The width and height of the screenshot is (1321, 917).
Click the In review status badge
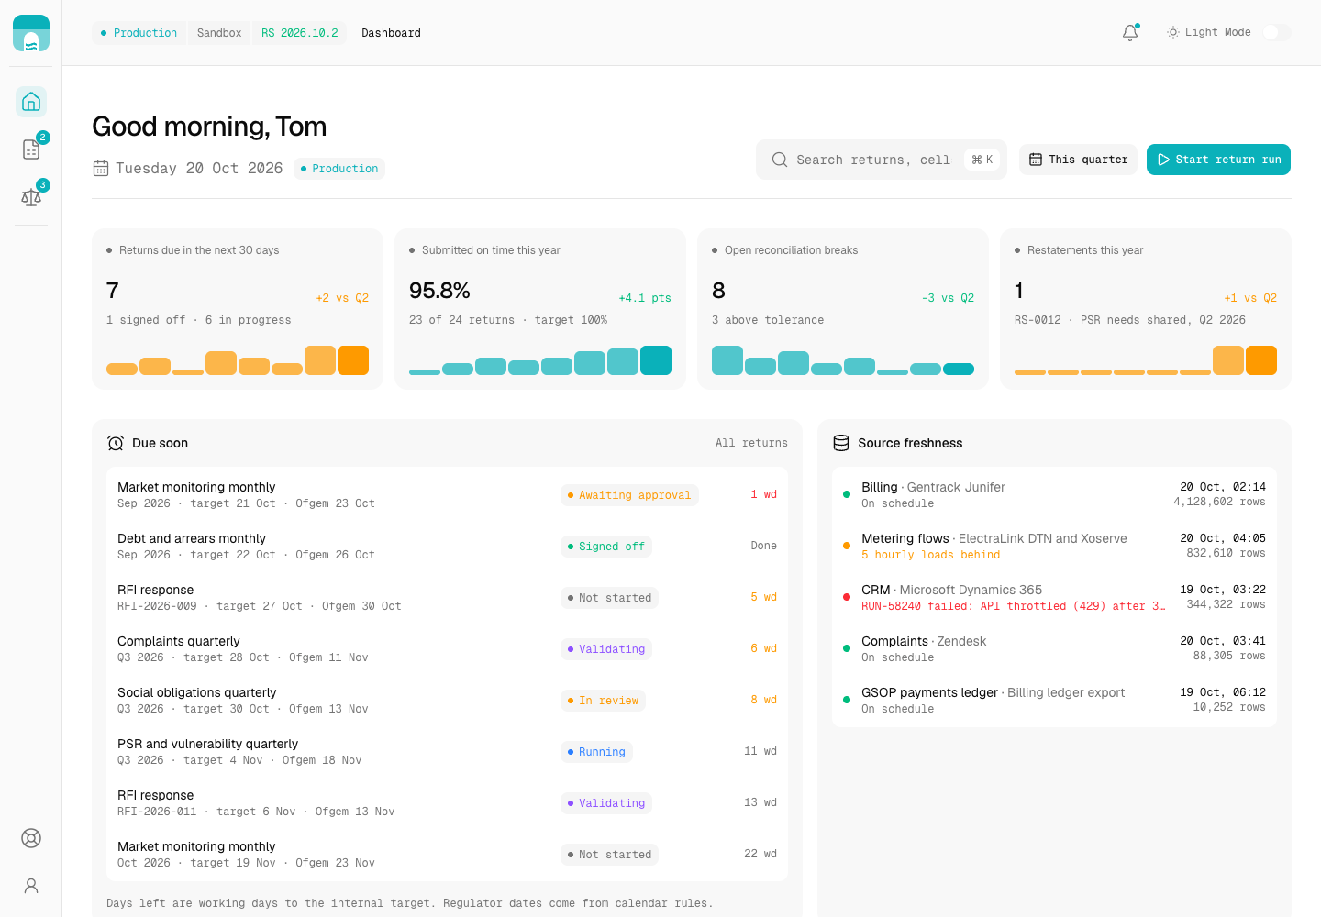603,701
